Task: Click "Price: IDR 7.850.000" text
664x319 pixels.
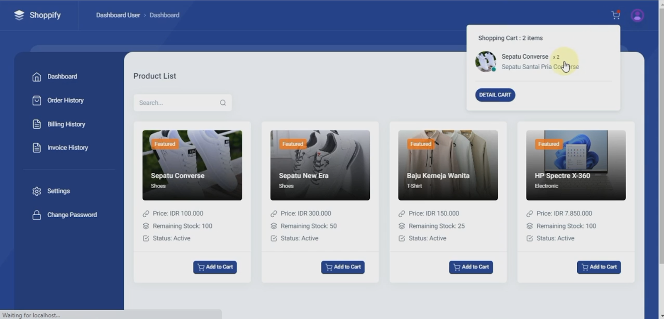Action: 564,213
